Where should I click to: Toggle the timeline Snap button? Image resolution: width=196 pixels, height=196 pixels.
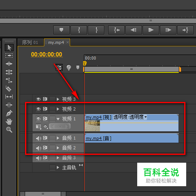(59, 67)
